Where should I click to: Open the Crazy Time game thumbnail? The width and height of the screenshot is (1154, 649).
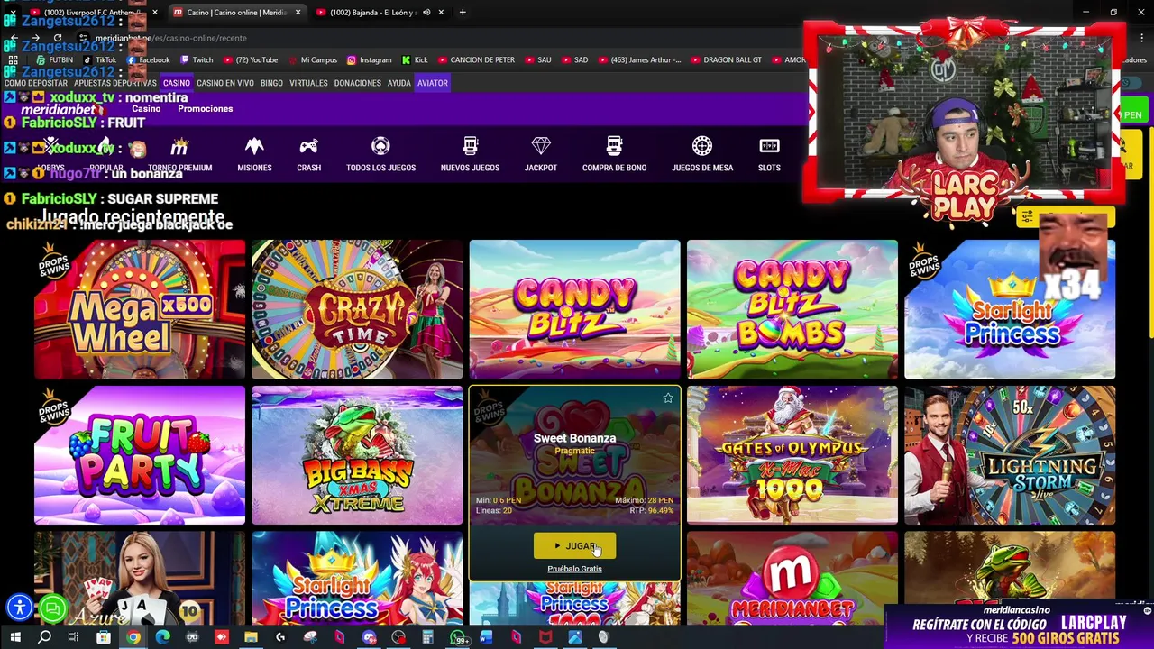(357, 309)
